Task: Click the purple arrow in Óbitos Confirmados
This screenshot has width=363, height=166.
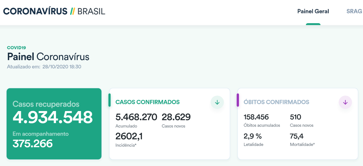Action: point(345,102)
